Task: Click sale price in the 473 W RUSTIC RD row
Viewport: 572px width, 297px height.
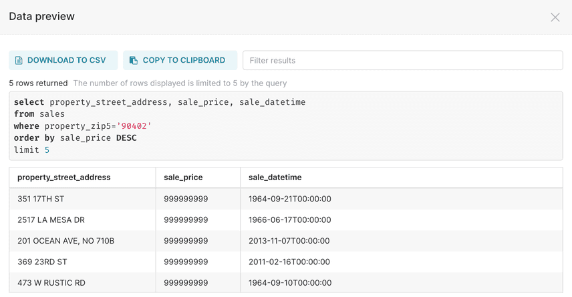Action: (x=198, y=283)
